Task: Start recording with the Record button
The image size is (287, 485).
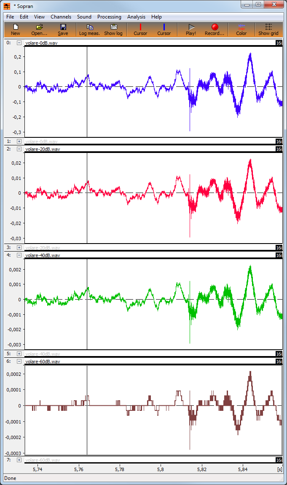Action: (x=215, y=29)
